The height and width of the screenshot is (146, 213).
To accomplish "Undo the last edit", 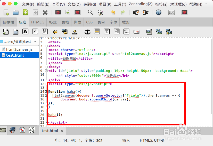I will [113, 12].
